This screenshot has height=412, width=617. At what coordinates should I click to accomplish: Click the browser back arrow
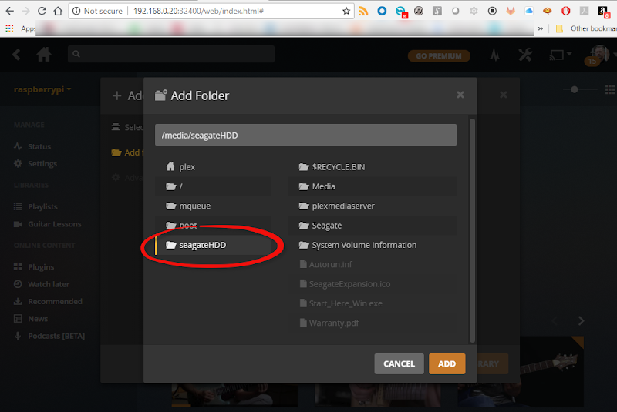[9, 11]
